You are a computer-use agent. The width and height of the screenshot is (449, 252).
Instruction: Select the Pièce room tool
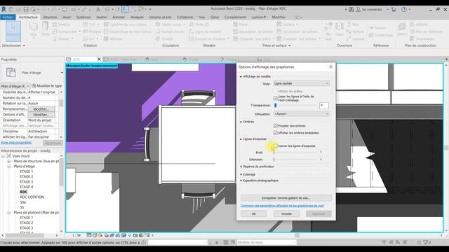pyautogui.click(x=240, y=24)
